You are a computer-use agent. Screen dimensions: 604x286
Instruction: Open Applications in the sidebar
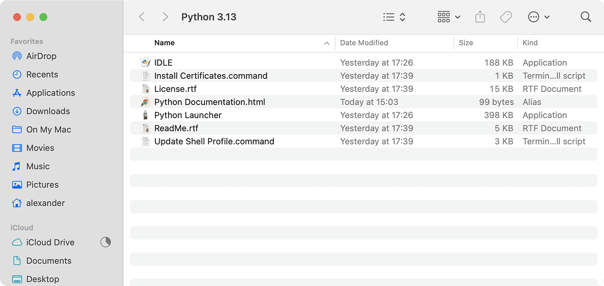click(51, 93)
